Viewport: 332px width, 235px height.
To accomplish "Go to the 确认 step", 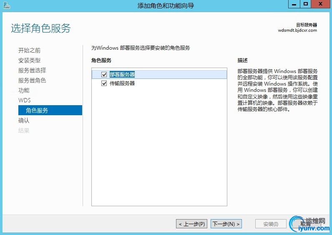I will click(x=24, y=120).
